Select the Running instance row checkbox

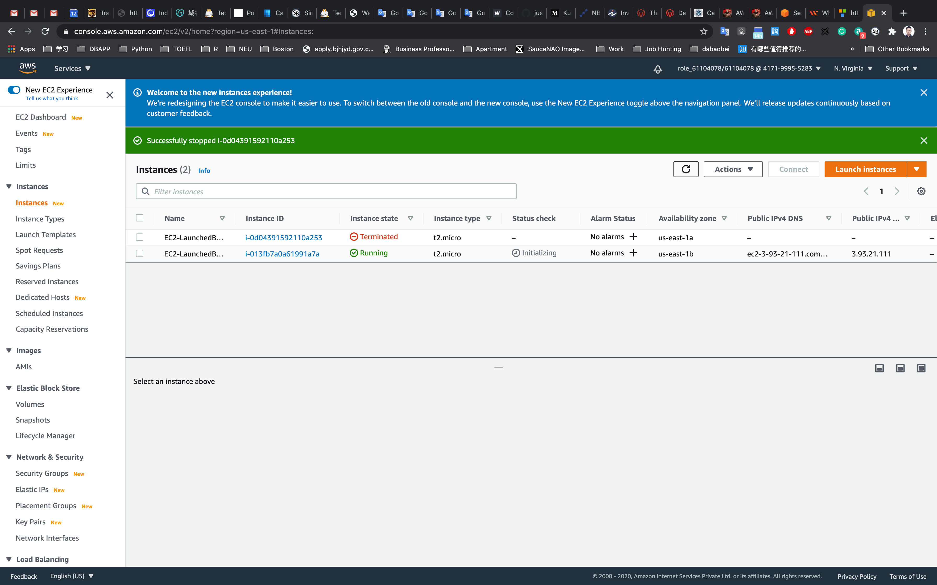tap(140, 253)
